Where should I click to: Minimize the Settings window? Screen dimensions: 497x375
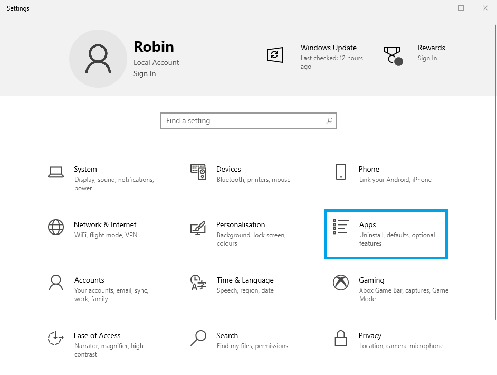[437, 8]
